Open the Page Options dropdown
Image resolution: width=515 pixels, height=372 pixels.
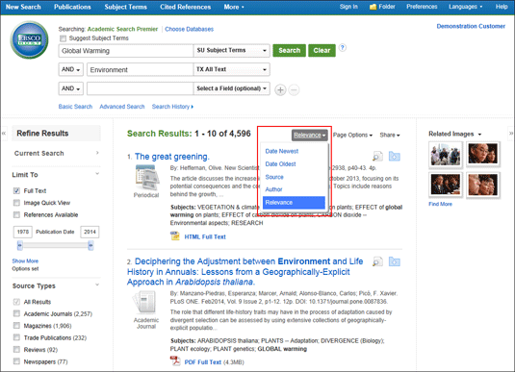tap(352, 136)
